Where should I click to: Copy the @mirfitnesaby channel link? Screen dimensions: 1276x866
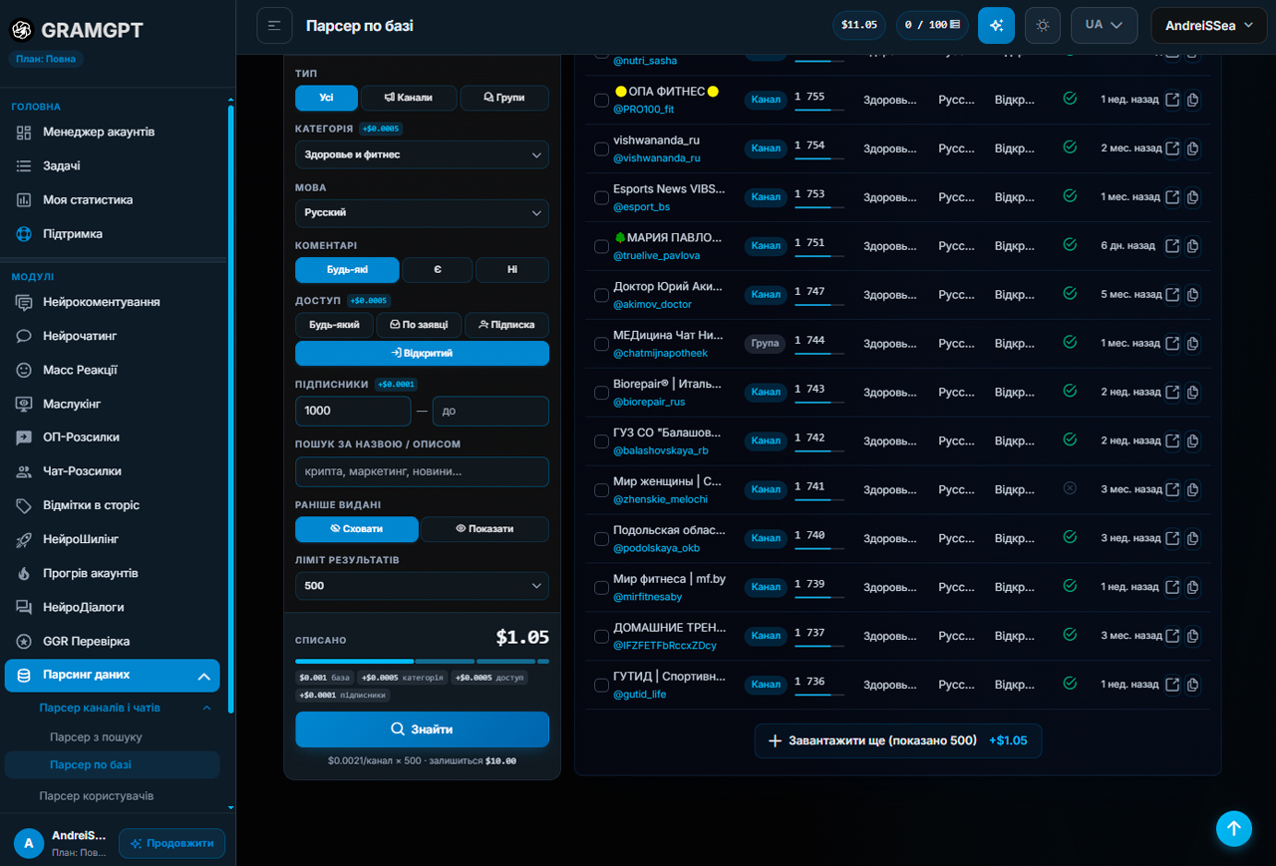click(1193, 588)
